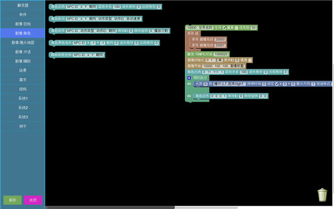334x209 pixels.
Task: Edit the 20001 condition value
Action: point(220,45)
